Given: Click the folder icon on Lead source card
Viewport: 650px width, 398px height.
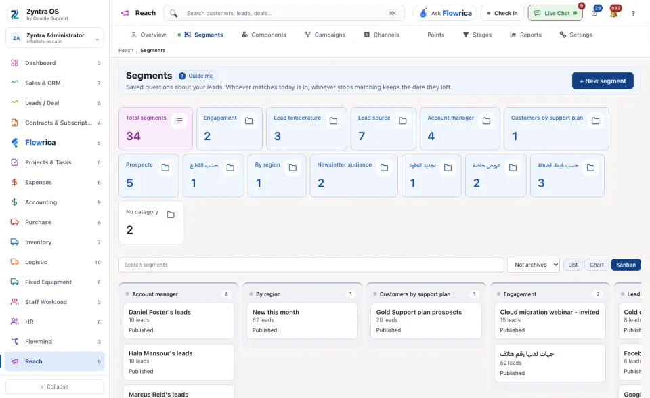Looking at the screenshot, I should pyautogui.click(x=402, y=120).
